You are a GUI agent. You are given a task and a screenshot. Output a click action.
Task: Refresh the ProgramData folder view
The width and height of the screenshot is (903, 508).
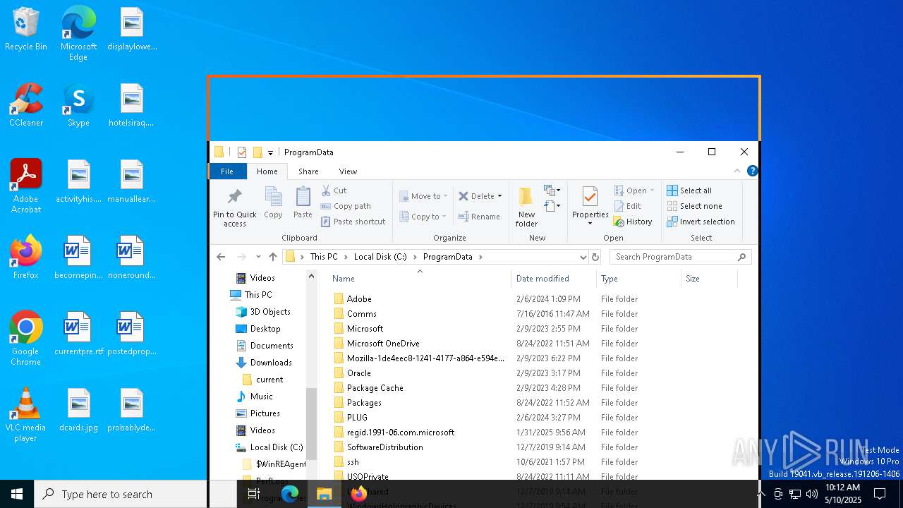(x=595, y=257)
